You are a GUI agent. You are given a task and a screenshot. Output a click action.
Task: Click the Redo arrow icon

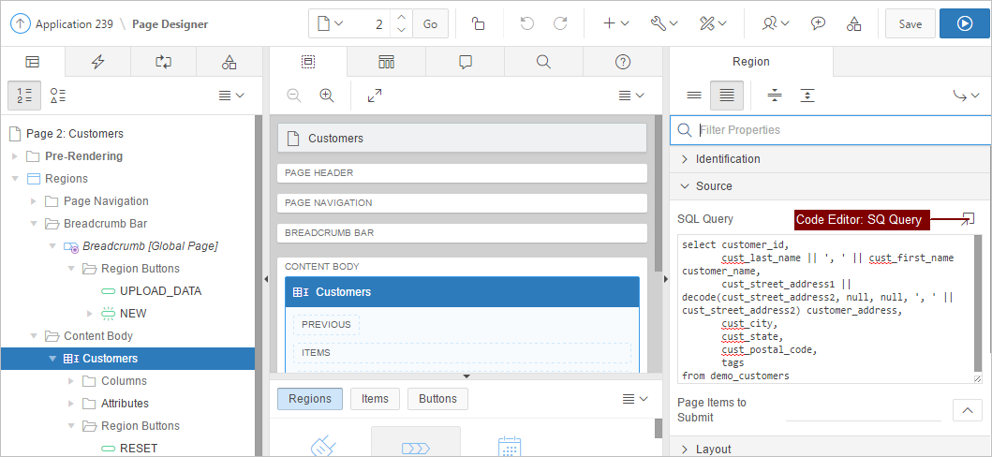560,23
